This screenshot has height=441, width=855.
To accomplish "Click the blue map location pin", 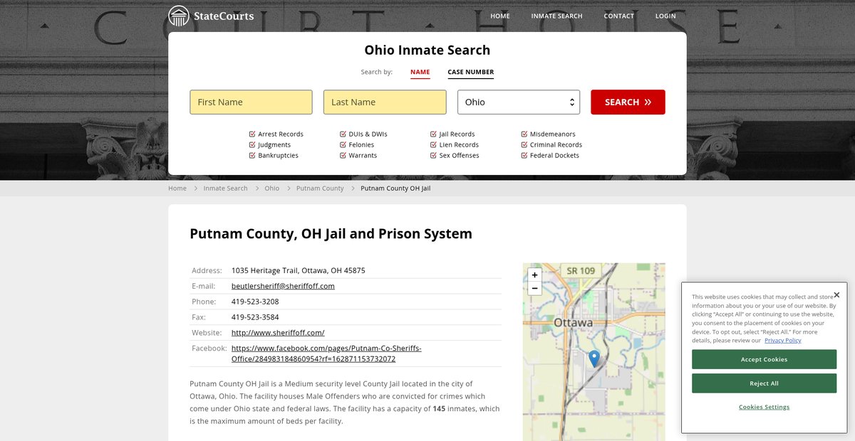I will [x=594, y=358].
